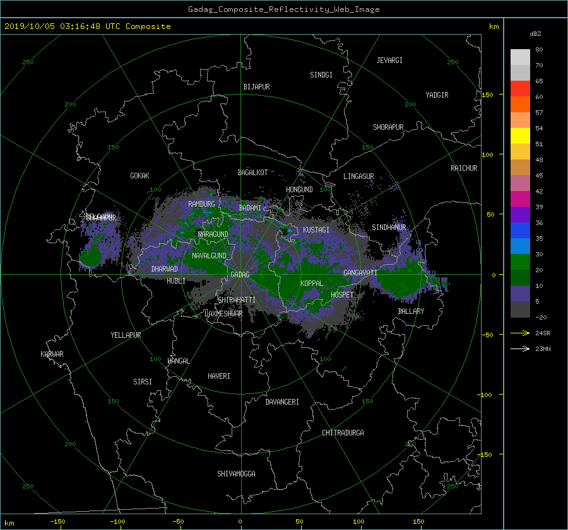568x530 pixels.
Task: Click the bright green 20-30 dBZ swatch
Action: pos(520,262)
